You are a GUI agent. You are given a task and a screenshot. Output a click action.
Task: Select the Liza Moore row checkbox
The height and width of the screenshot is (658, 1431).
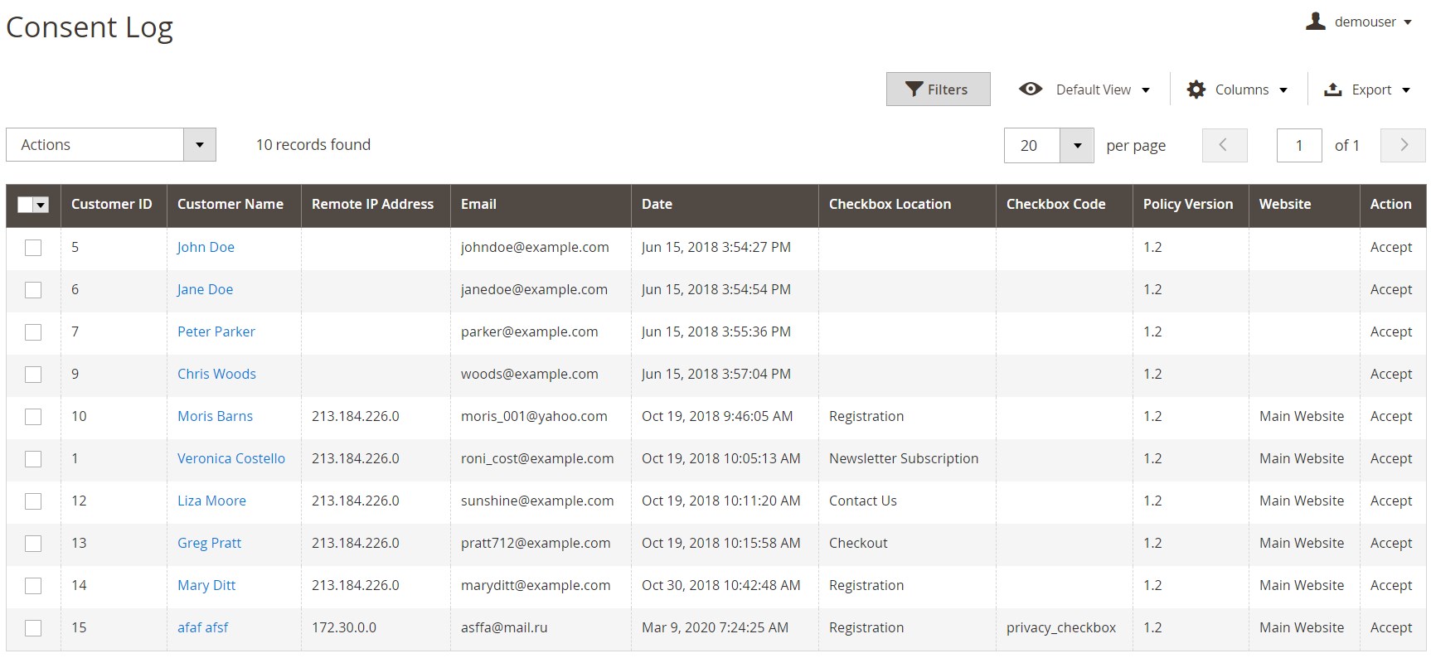coord(33,501)
